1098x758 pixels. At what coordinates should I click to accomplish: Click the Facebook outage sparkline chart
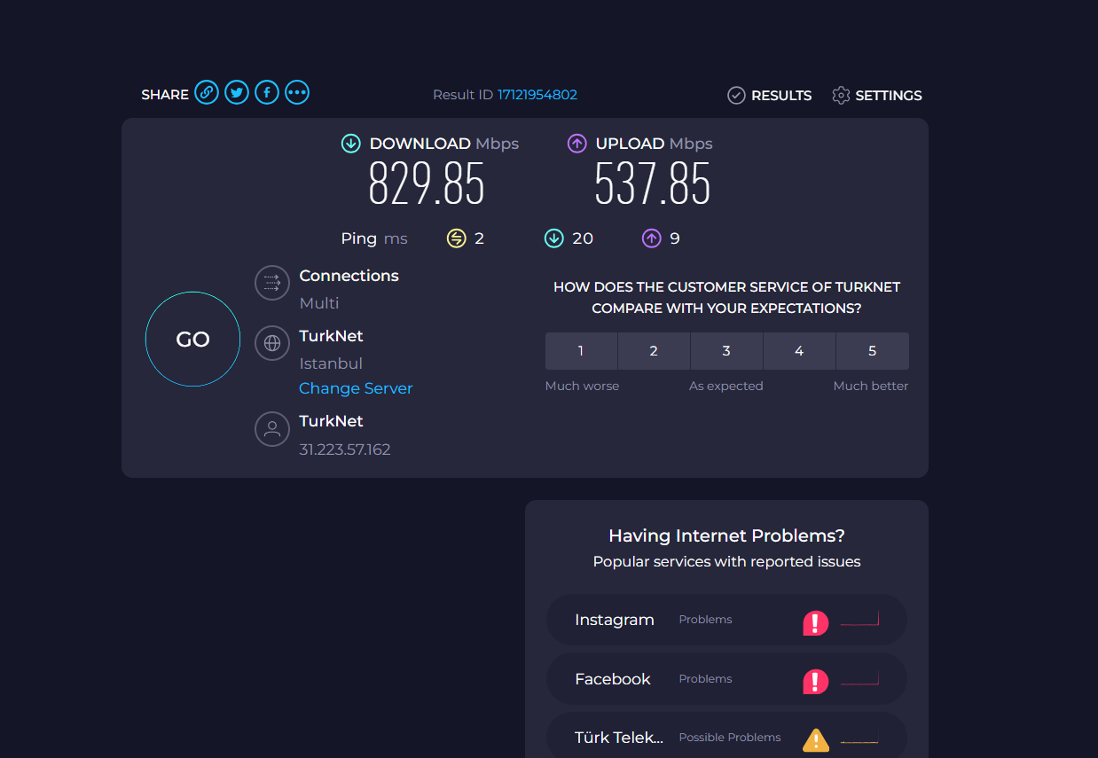tap(859, 678)
